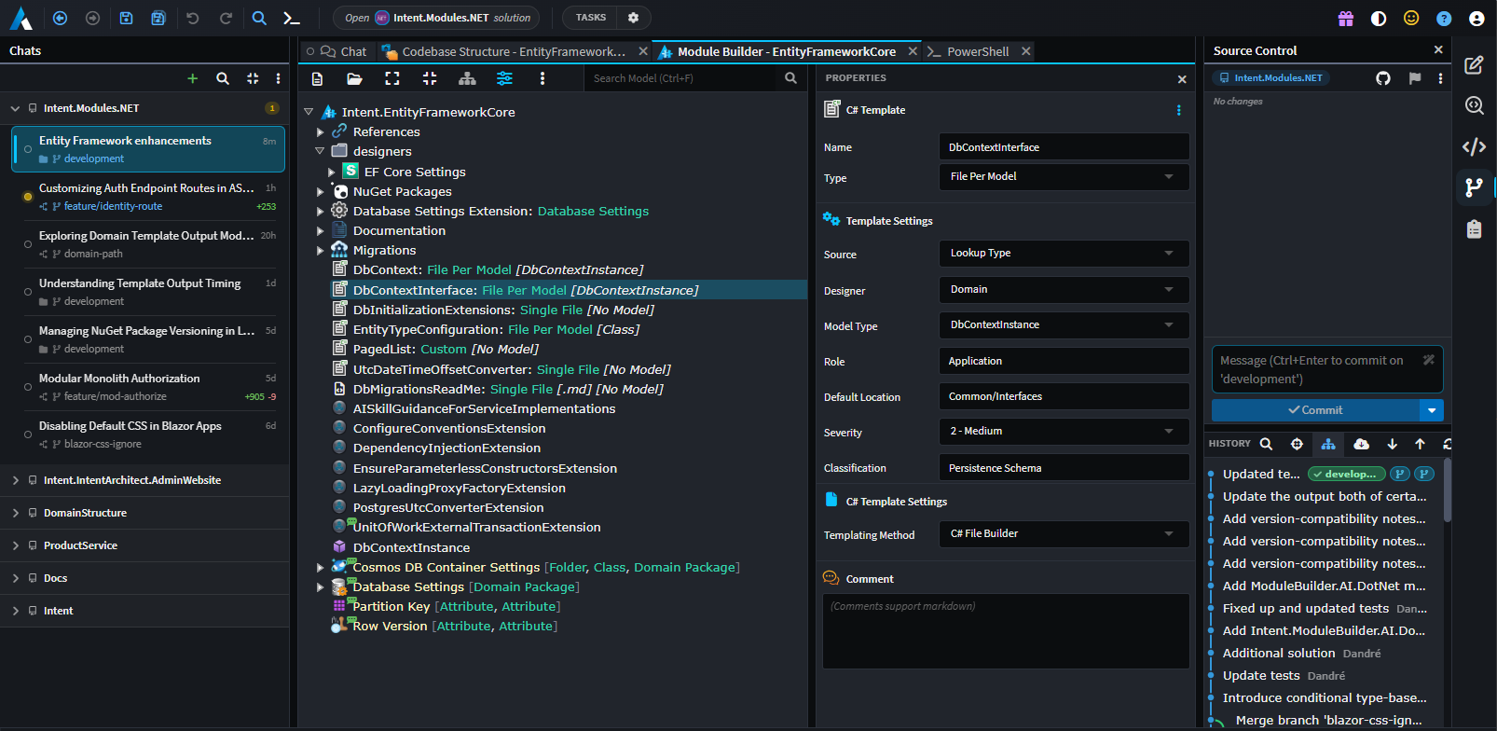
Task: Open the Source dropdown showing Lookup Type
Action: point(1064,253)
